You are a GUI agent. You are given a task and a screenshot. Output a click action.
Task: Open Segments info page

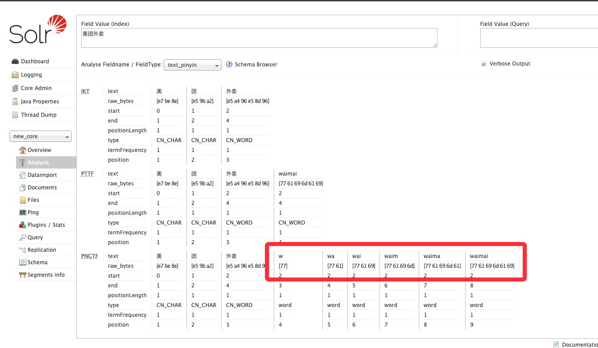[x=46, y=275]
